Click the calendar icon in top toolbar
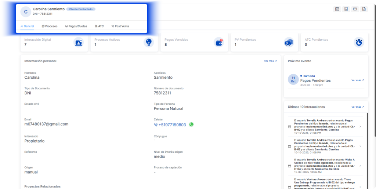The height and width of the screenshot is (189, 376). (x=337, y=9)
